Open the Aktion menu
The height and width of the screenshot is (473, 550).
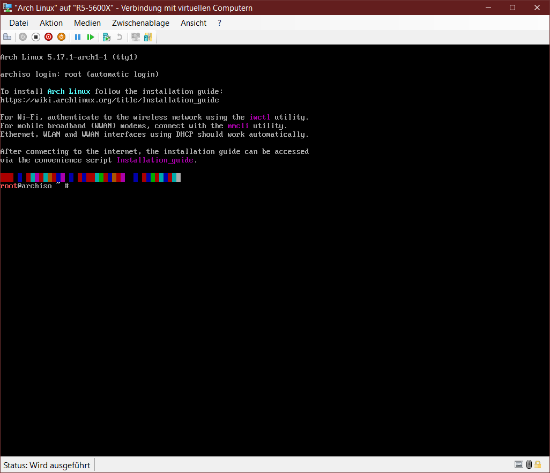tap(51, 23)
